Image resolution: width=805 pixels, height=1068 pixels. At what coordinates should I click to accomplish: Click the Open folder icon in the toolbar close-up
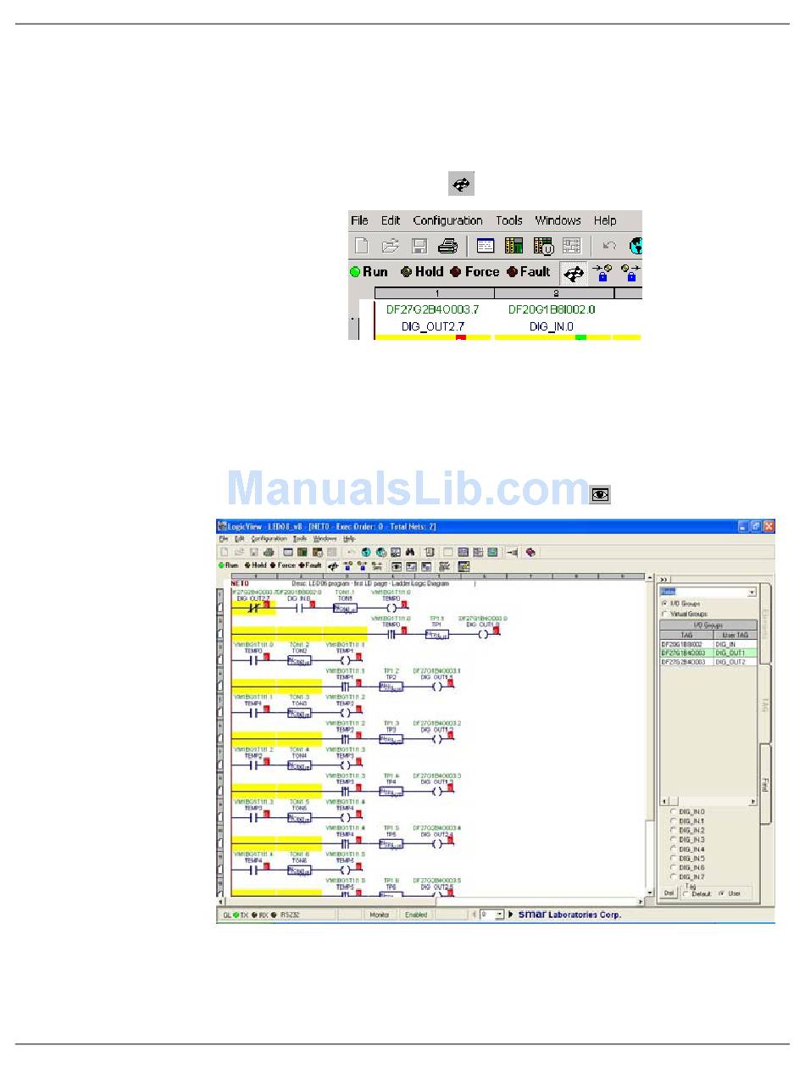click(x=390, y=247)
